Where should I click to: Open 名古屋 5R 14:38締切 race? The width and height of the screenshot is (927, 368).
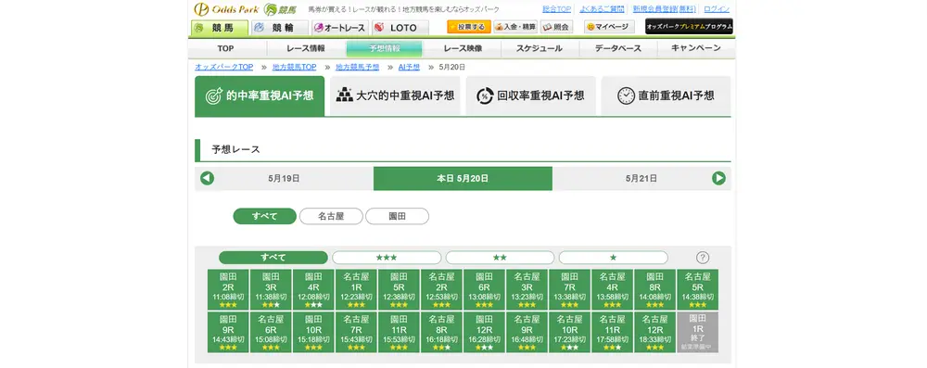[698, 289]
